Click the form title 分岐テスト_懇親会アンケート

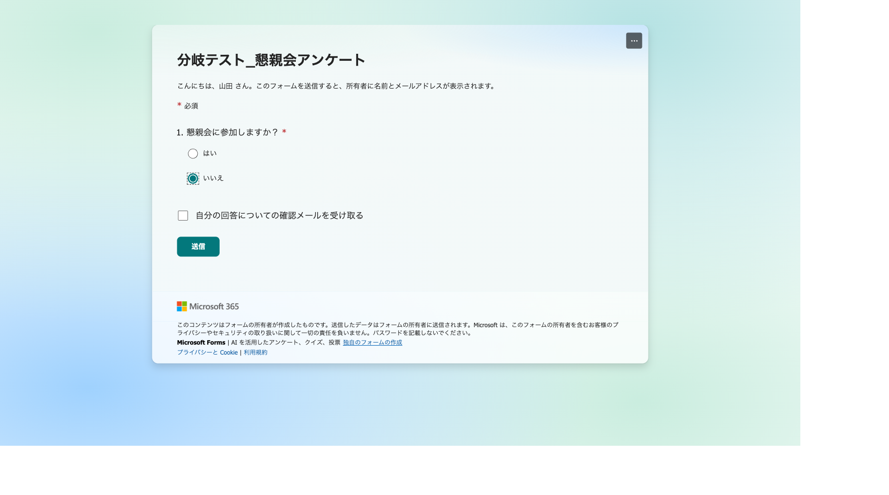(x=271, y=60)
